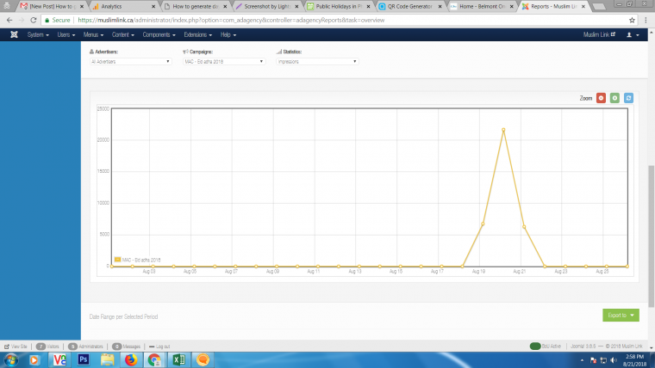This screenshot has width=655, height=368.
Task: Toggle the BoU Active switch
Action: click(x=535, y=346)
